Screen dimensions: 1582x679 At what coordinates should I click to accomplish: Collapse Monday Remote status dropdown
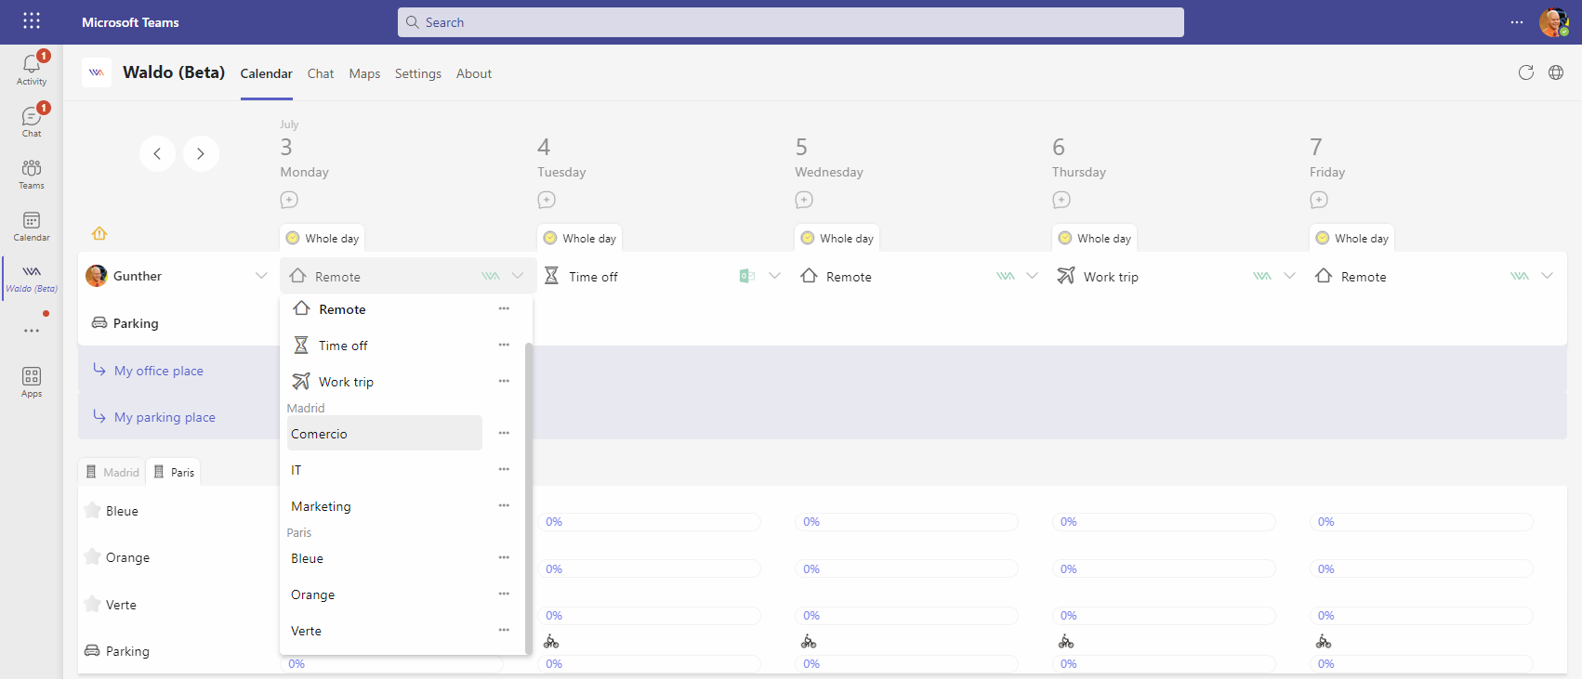click(518, 276)
